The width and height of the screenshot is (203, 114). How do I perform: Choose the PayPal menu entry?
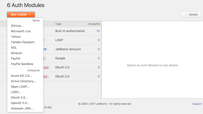(15, 59)
